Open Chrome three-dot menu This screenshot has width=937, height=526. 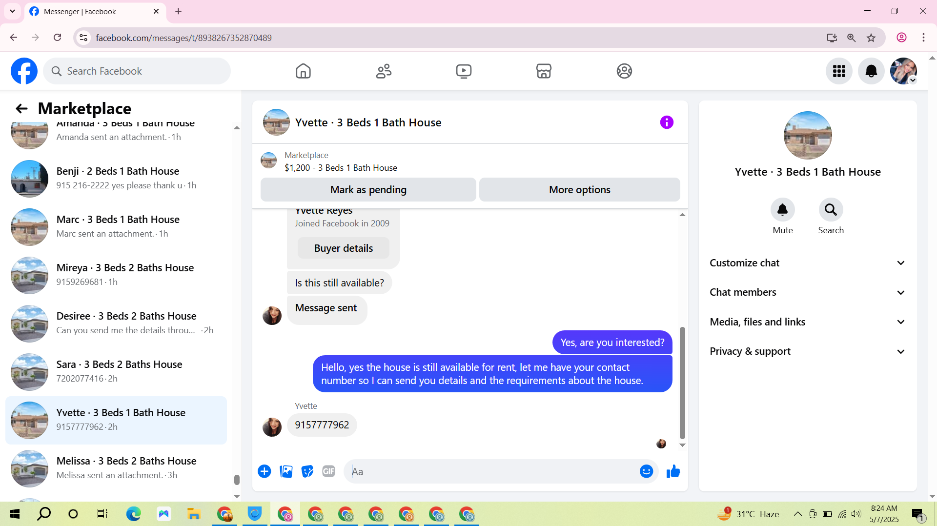(923, 38)
